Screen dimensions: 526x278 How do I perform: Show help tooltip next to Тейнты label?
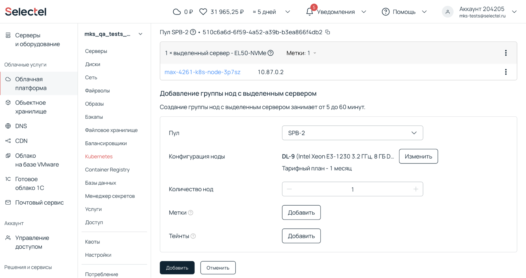193,236
